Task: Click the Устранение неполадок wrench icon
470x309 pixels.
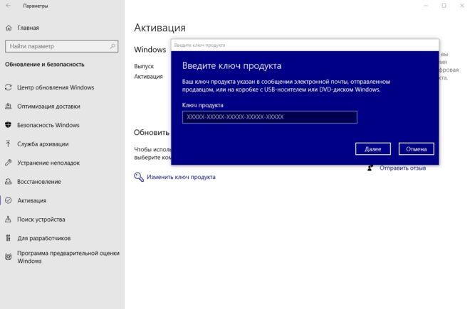Action: 9,163
